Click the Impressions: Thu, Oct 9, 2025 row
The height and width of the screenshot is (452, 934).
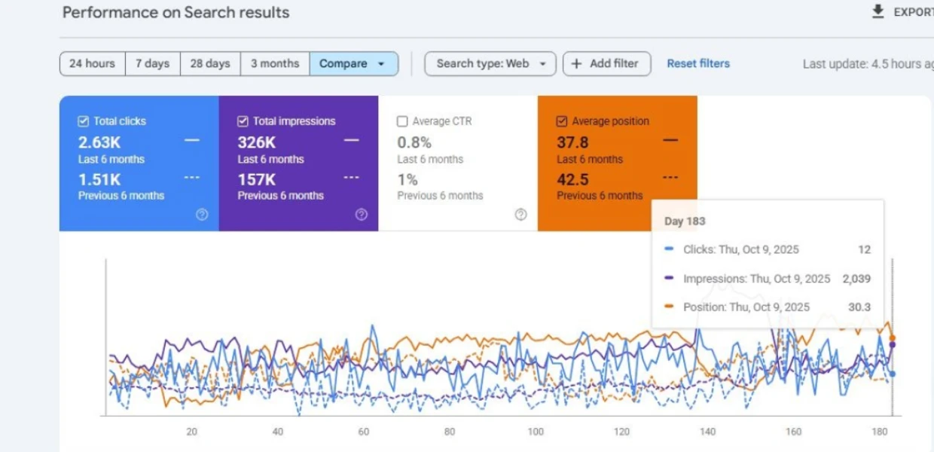coord(768,279)
